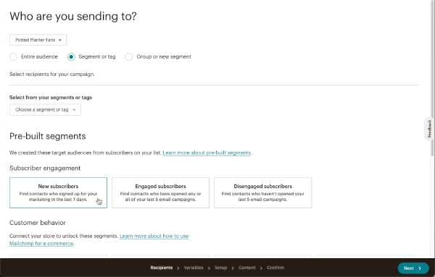Go to the Variables step
Viewport: 435px width, 277px height.
coord(194,268)
